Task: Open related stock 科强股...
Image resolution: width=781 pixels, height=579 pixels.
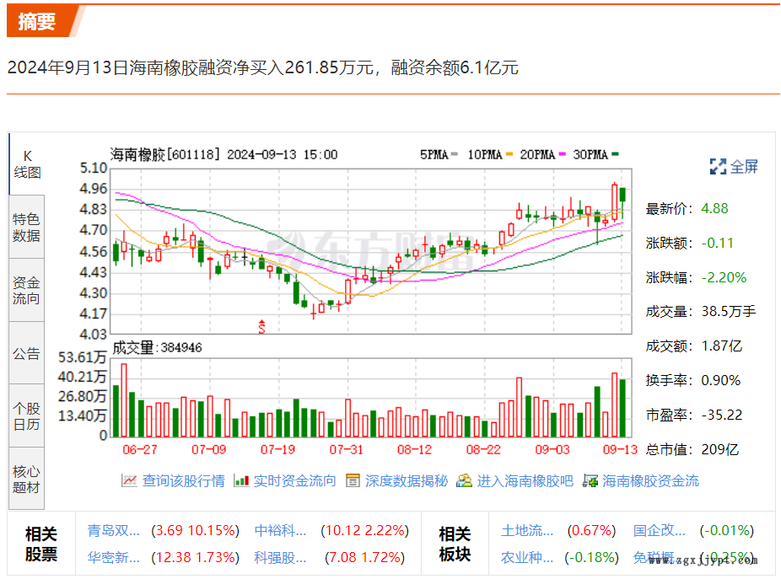Action: [280, 558]
